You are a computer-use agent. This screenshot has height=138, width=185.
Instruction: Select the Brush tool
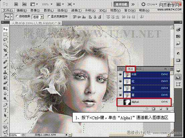(5, 67)
